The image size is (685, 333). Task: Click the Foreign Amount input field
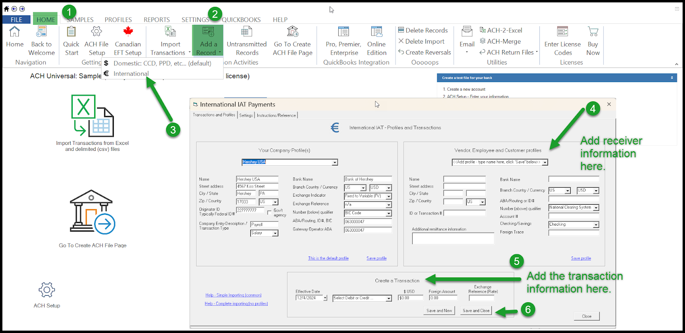(x=443, y=298)
